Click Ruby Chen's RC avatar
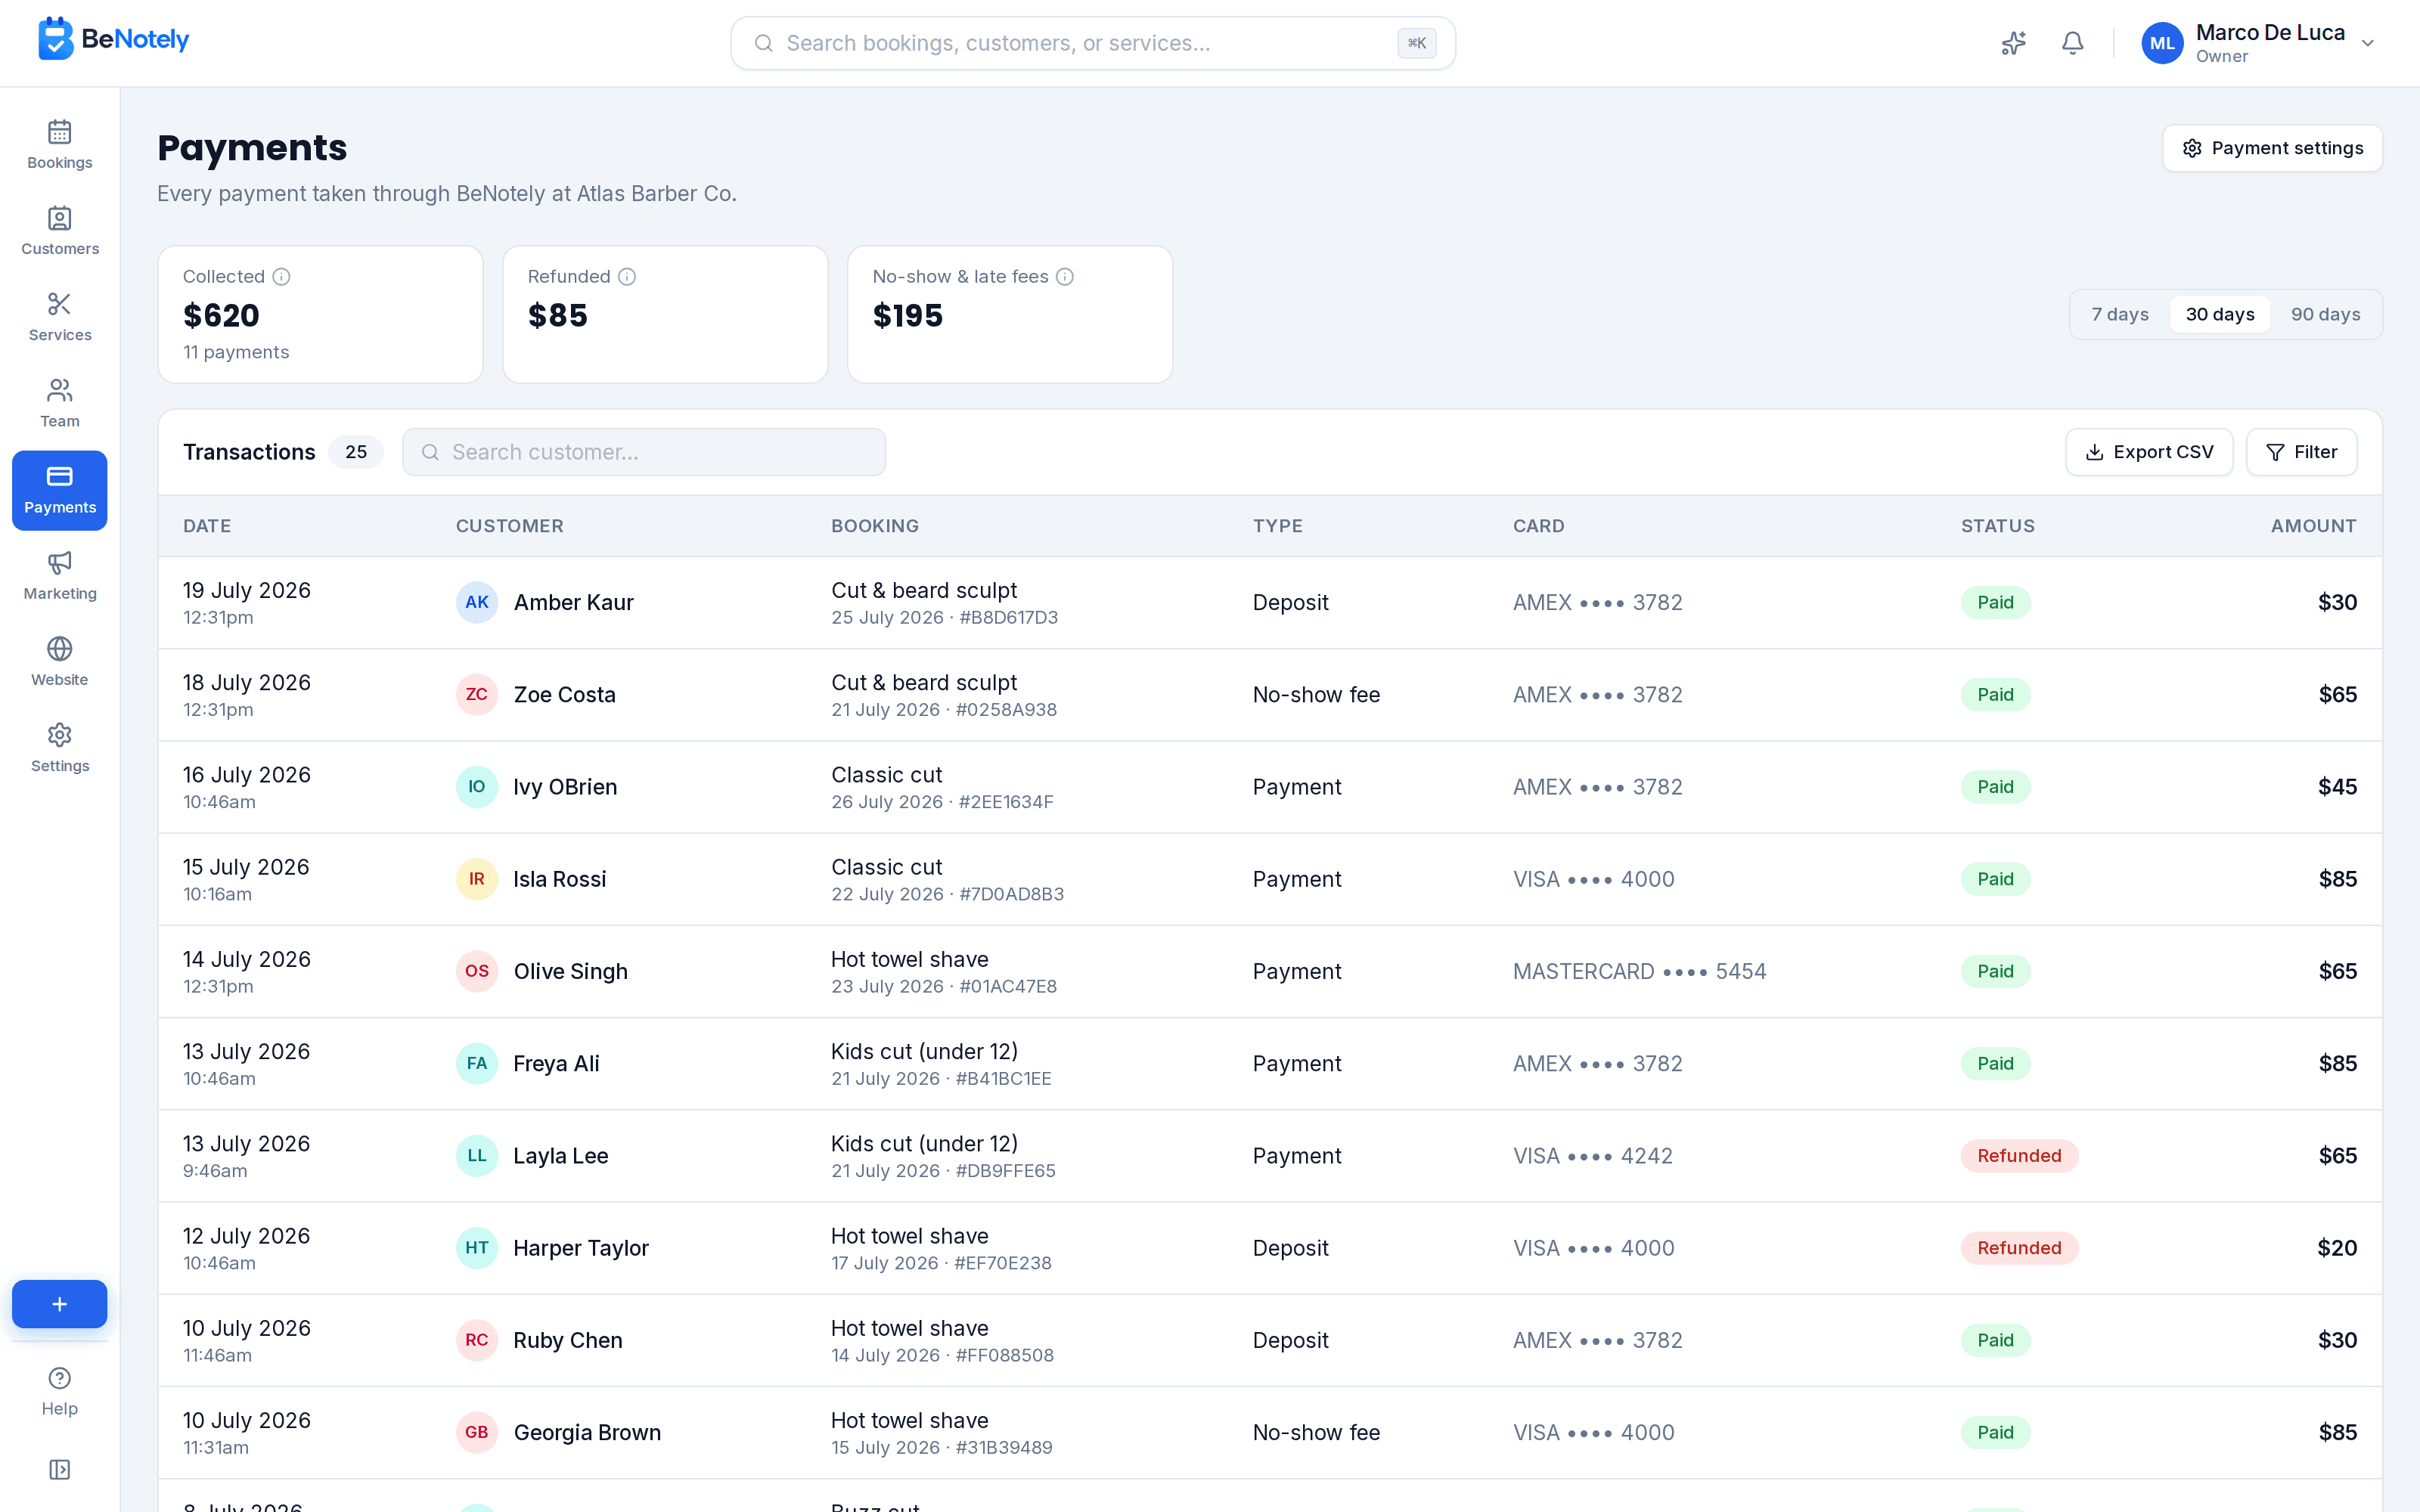This screenshot has height=1512, width=2420. pos(477,1340)
